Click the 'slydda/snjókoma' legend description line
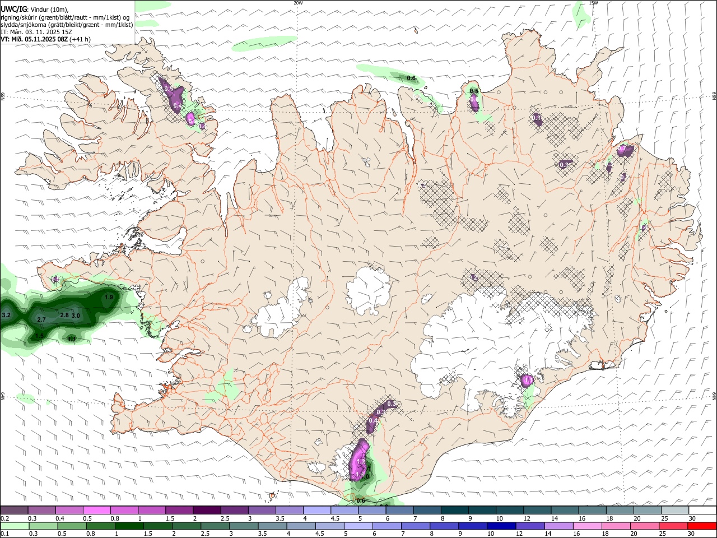Image resolution: width=717 pixels, height=538 pixels. [67, 25]
